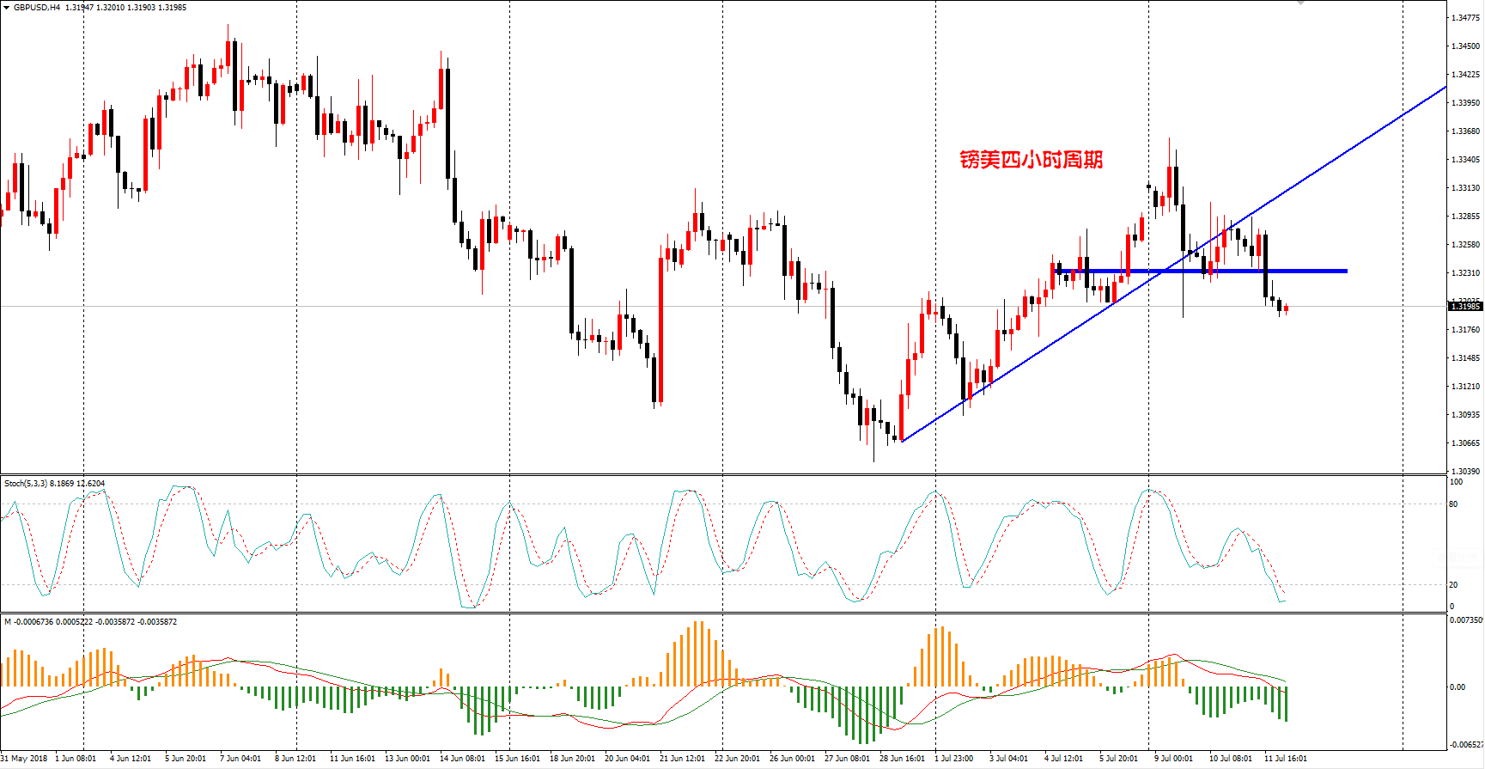
Task: Click the 1.32310 price axis label
Action: [1465, 273]
